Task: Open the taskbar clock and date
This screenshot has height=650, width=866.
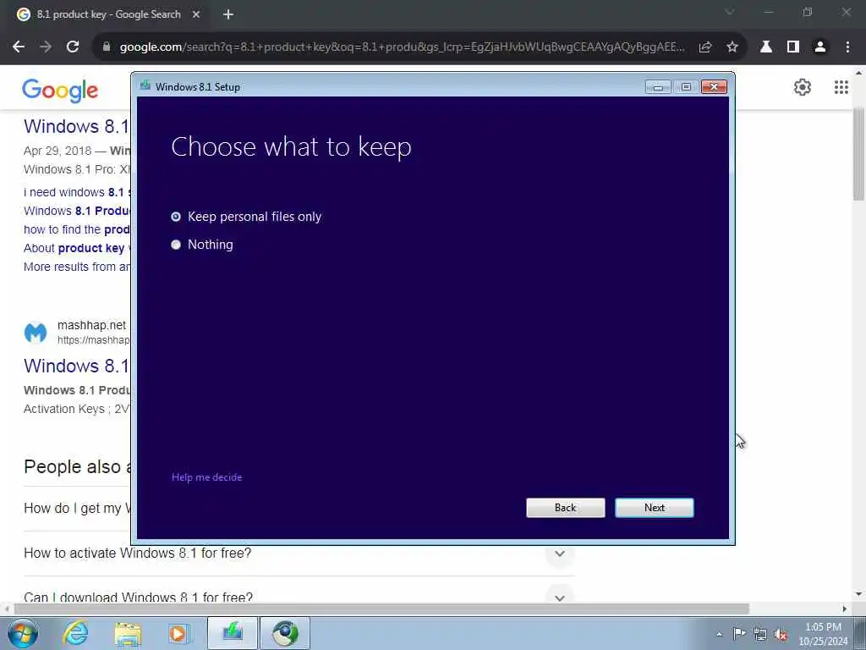Action: pyautogui.click(x=823, y=634)
